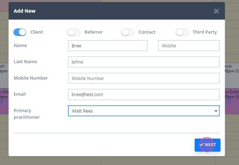
Task: Click the Email field containing bree@test.com
Action: point(144,94)
